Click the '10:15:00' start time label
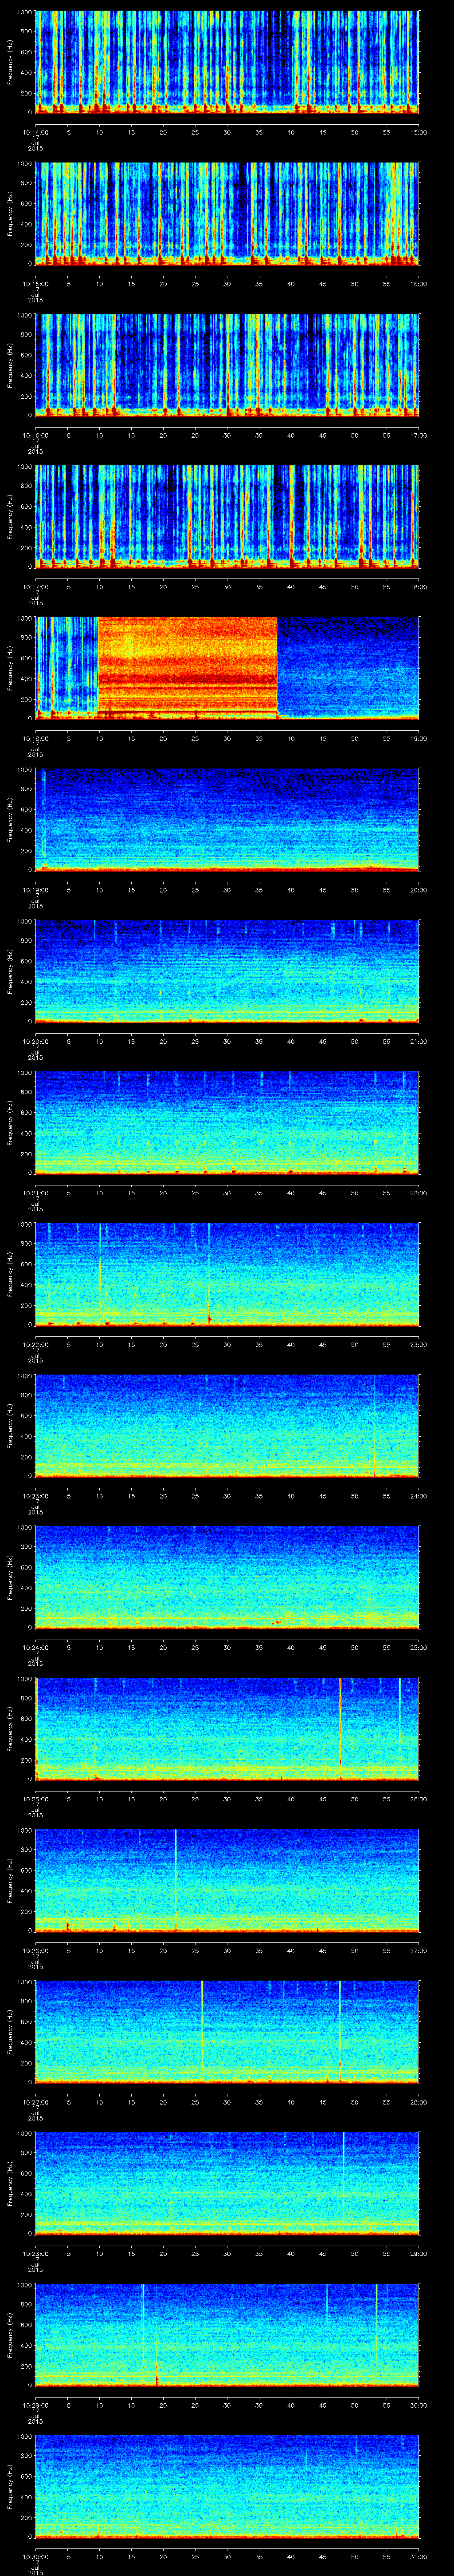The width and height of the screenshot is (454, 2576). click(35, 284)
